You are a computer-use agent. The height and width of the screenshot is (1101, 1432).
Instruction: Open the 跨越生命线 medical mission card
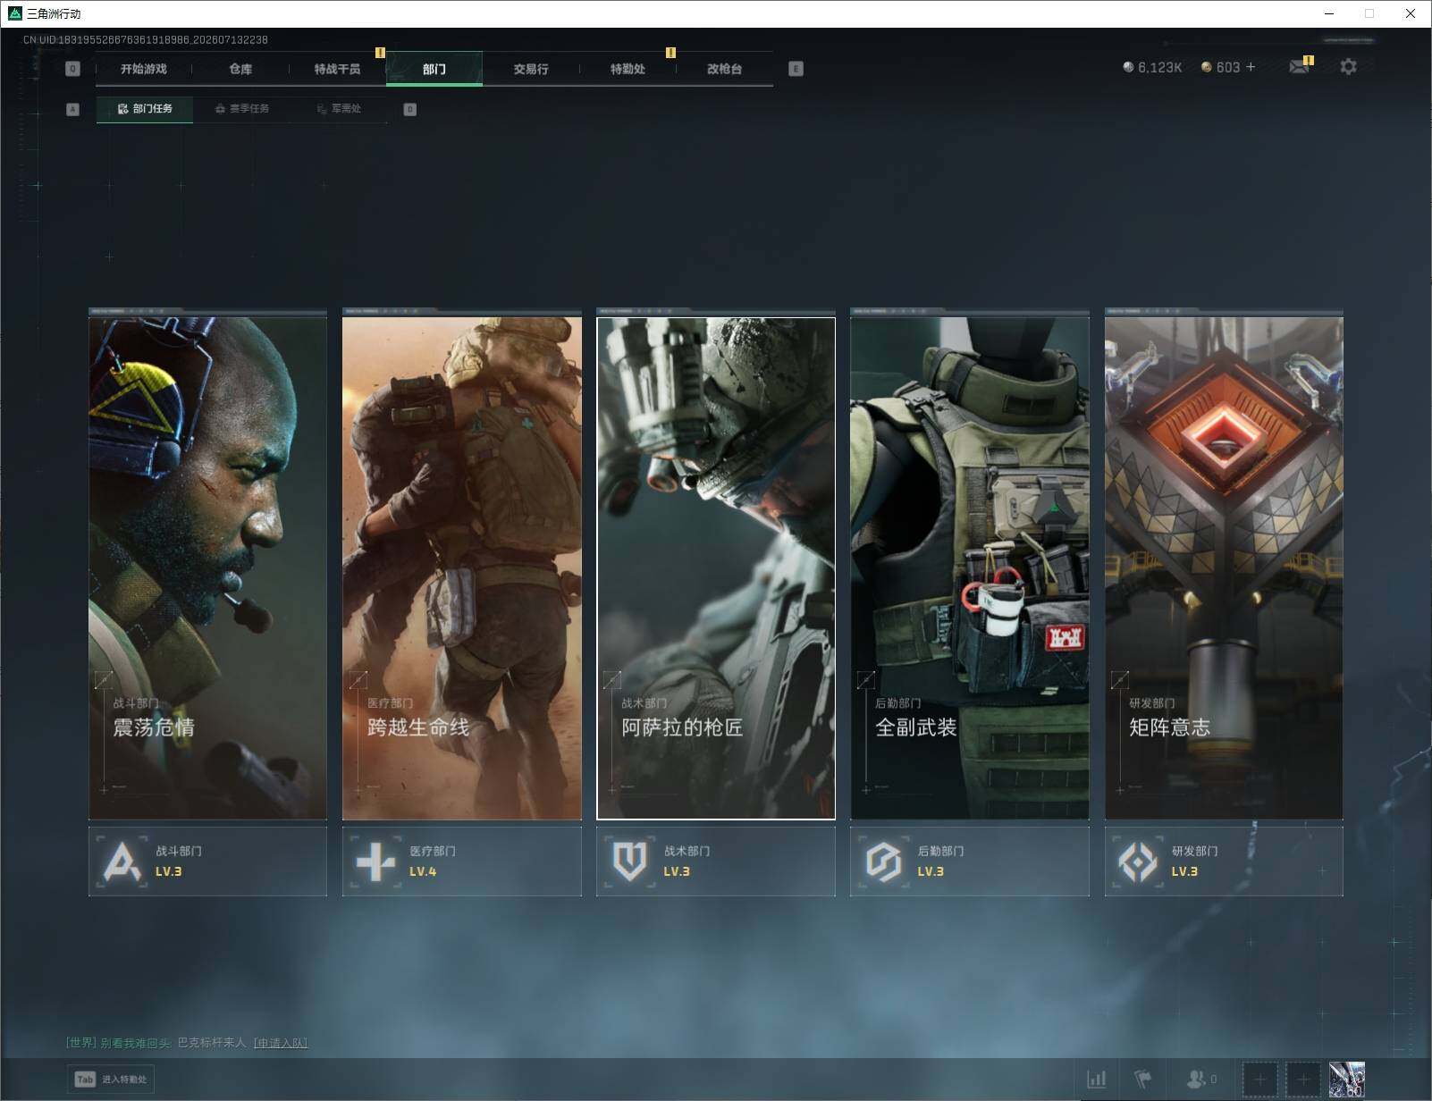pos(462,567)
